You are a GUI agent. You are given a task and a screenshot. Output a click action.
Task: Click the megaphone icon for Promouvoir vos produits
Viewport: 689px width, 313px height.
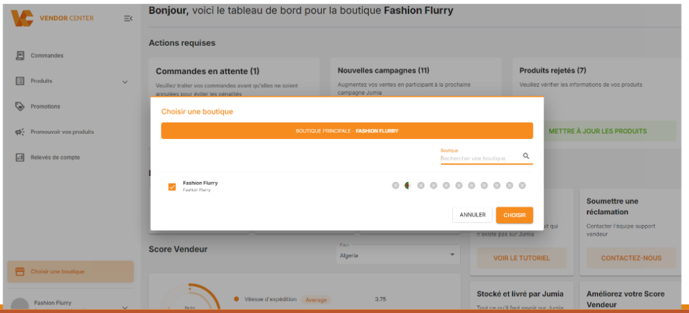click(20, 132)
